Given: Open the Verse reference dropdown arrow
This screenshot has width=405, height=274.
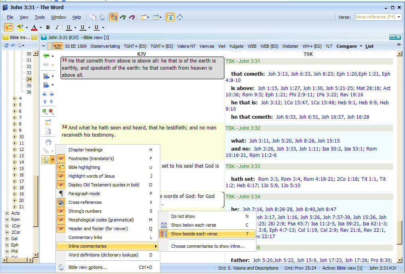Looking at the screenshot, I should (x=399, y=17).
